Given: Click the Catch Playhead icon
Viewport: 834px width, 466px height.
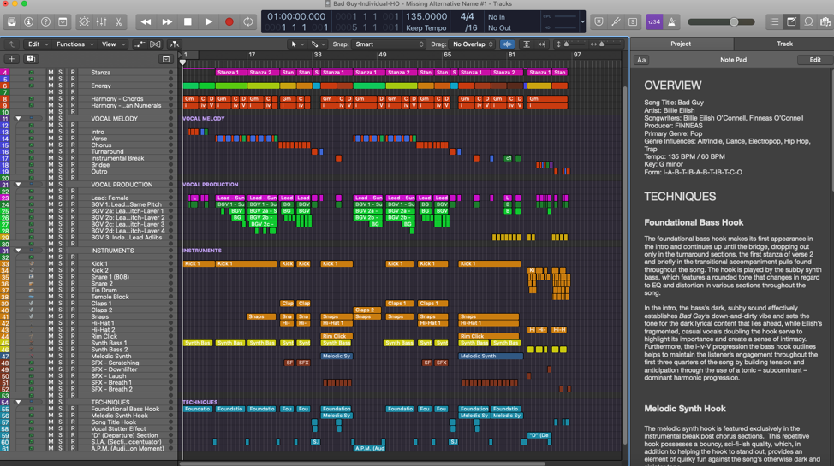Looking at the screenshot, I should (x=174, y=44).
